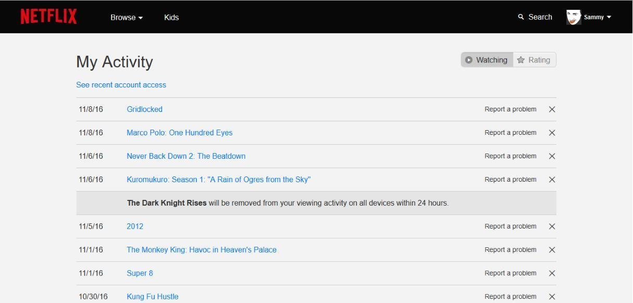Switch to the Rating view

coord(535,60)
